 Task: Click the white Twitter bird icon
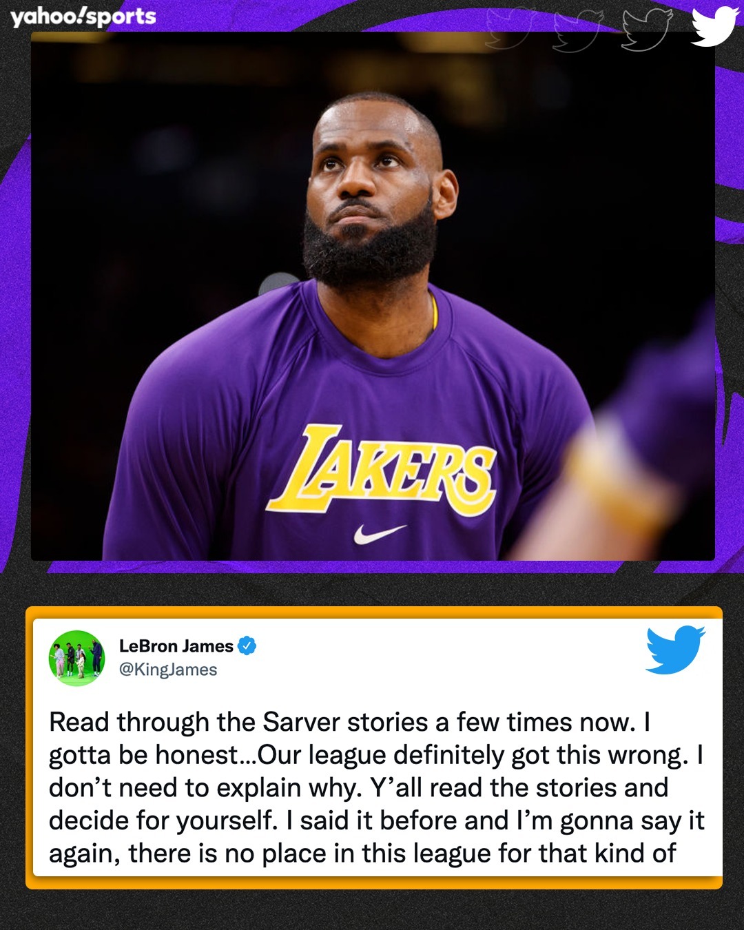pos(715,26)
